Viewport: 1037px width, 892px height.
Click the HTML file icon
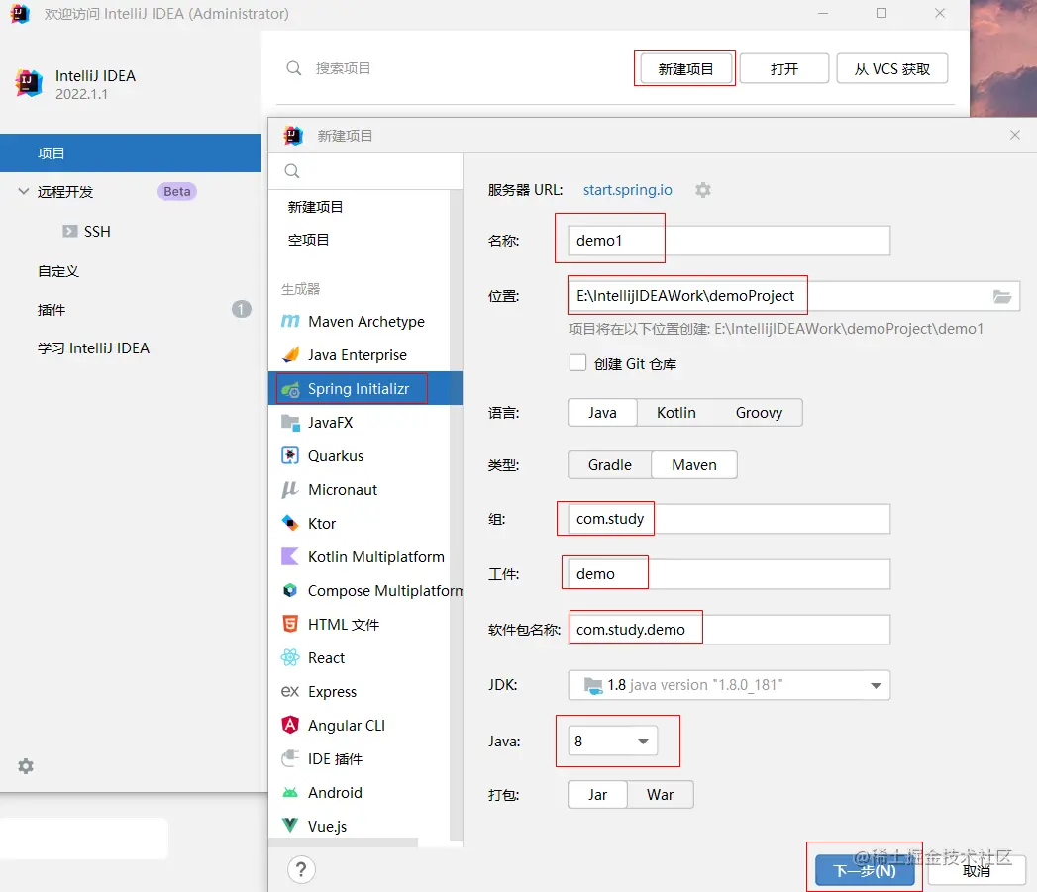289,624
